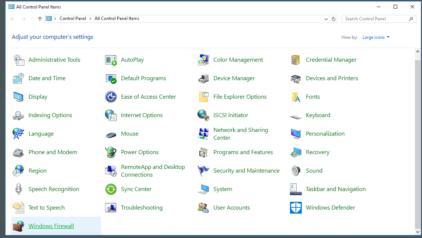The height and width of the screenshot is (238, 422).
Task: Open the Programs and Features icon
Action: click(x=203, y=153)
